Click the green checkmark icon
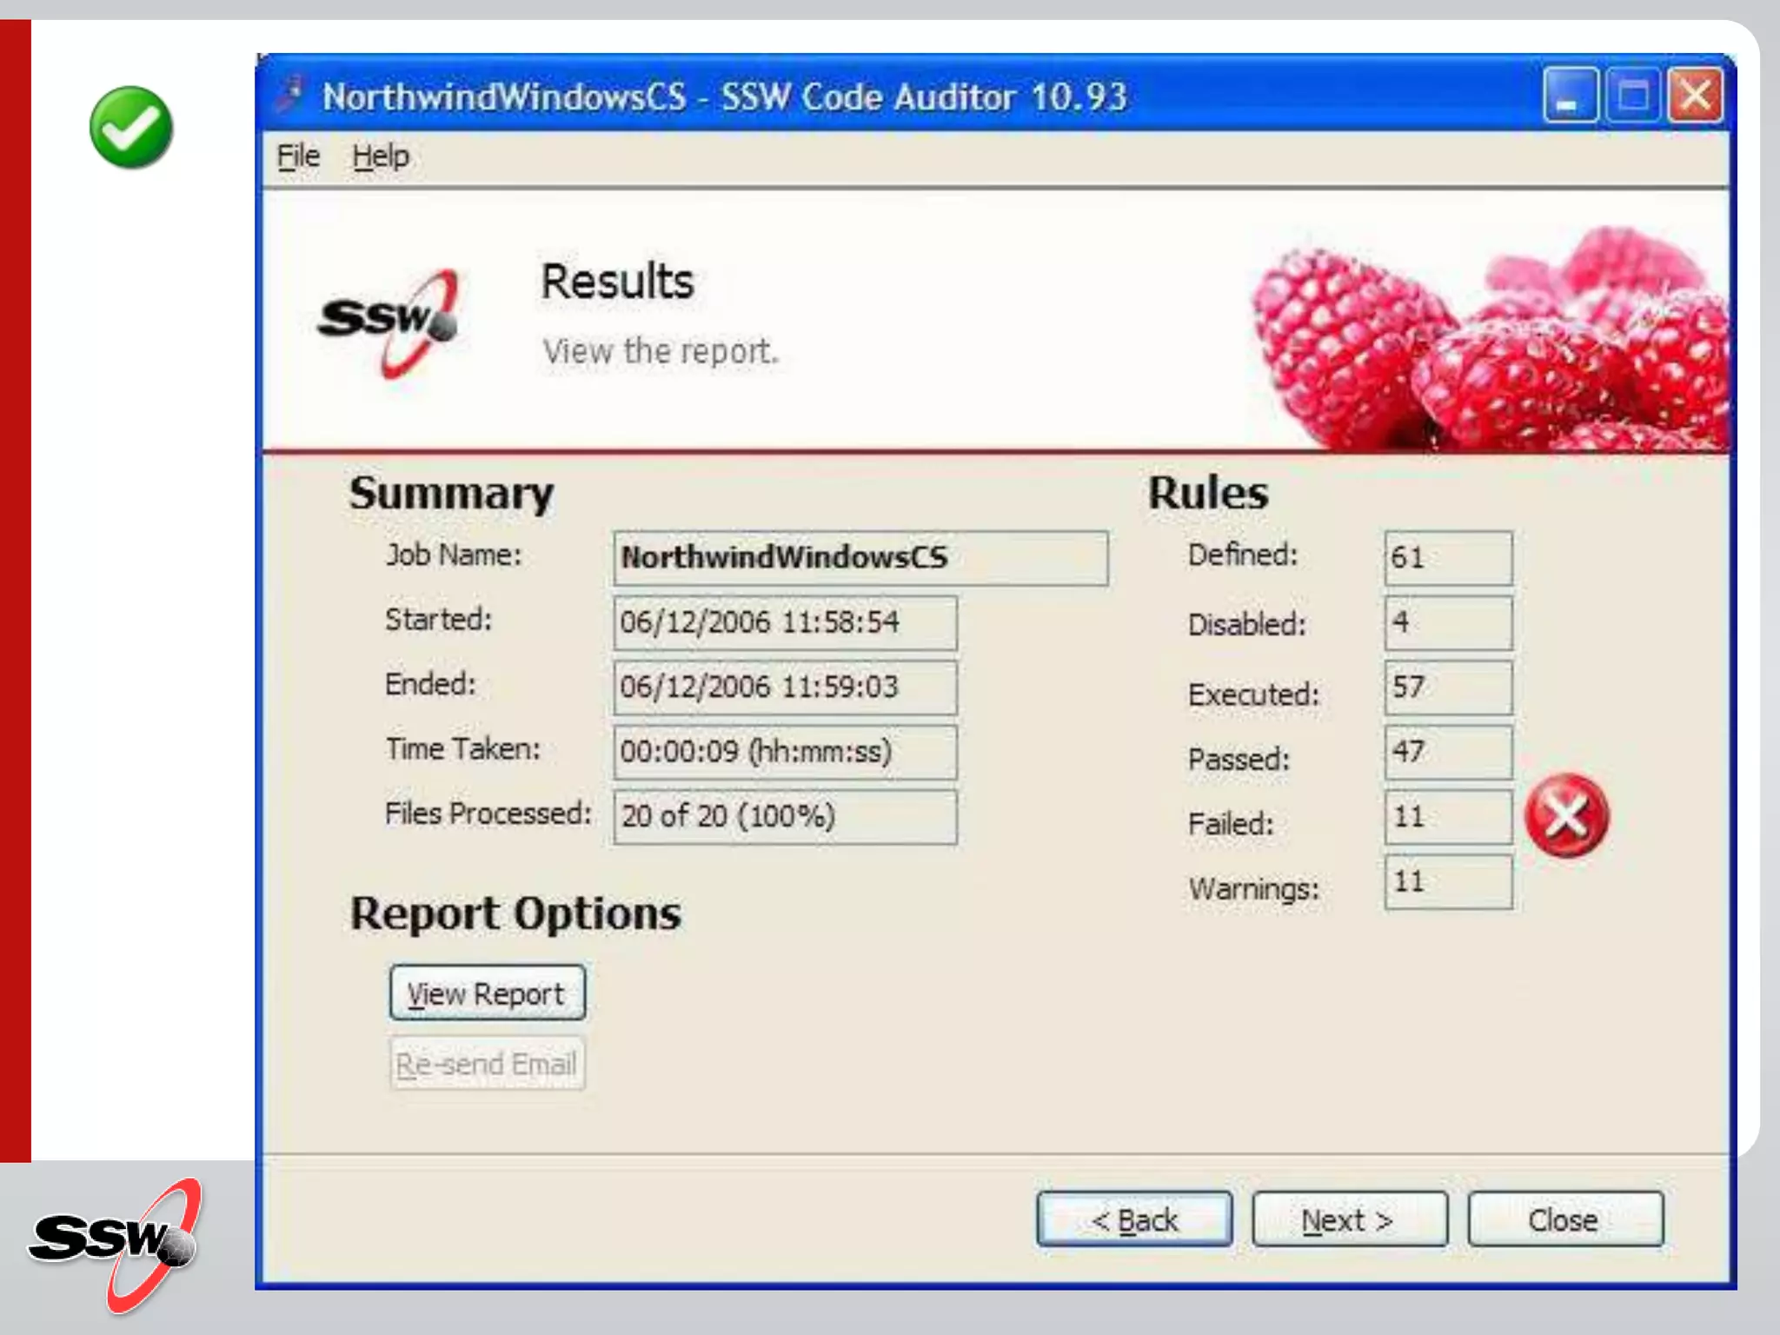 point(131,128)
